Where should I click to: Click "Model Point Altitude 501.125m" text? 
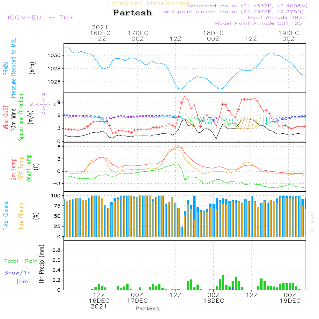pyautogui.click(x=261, y=23)
